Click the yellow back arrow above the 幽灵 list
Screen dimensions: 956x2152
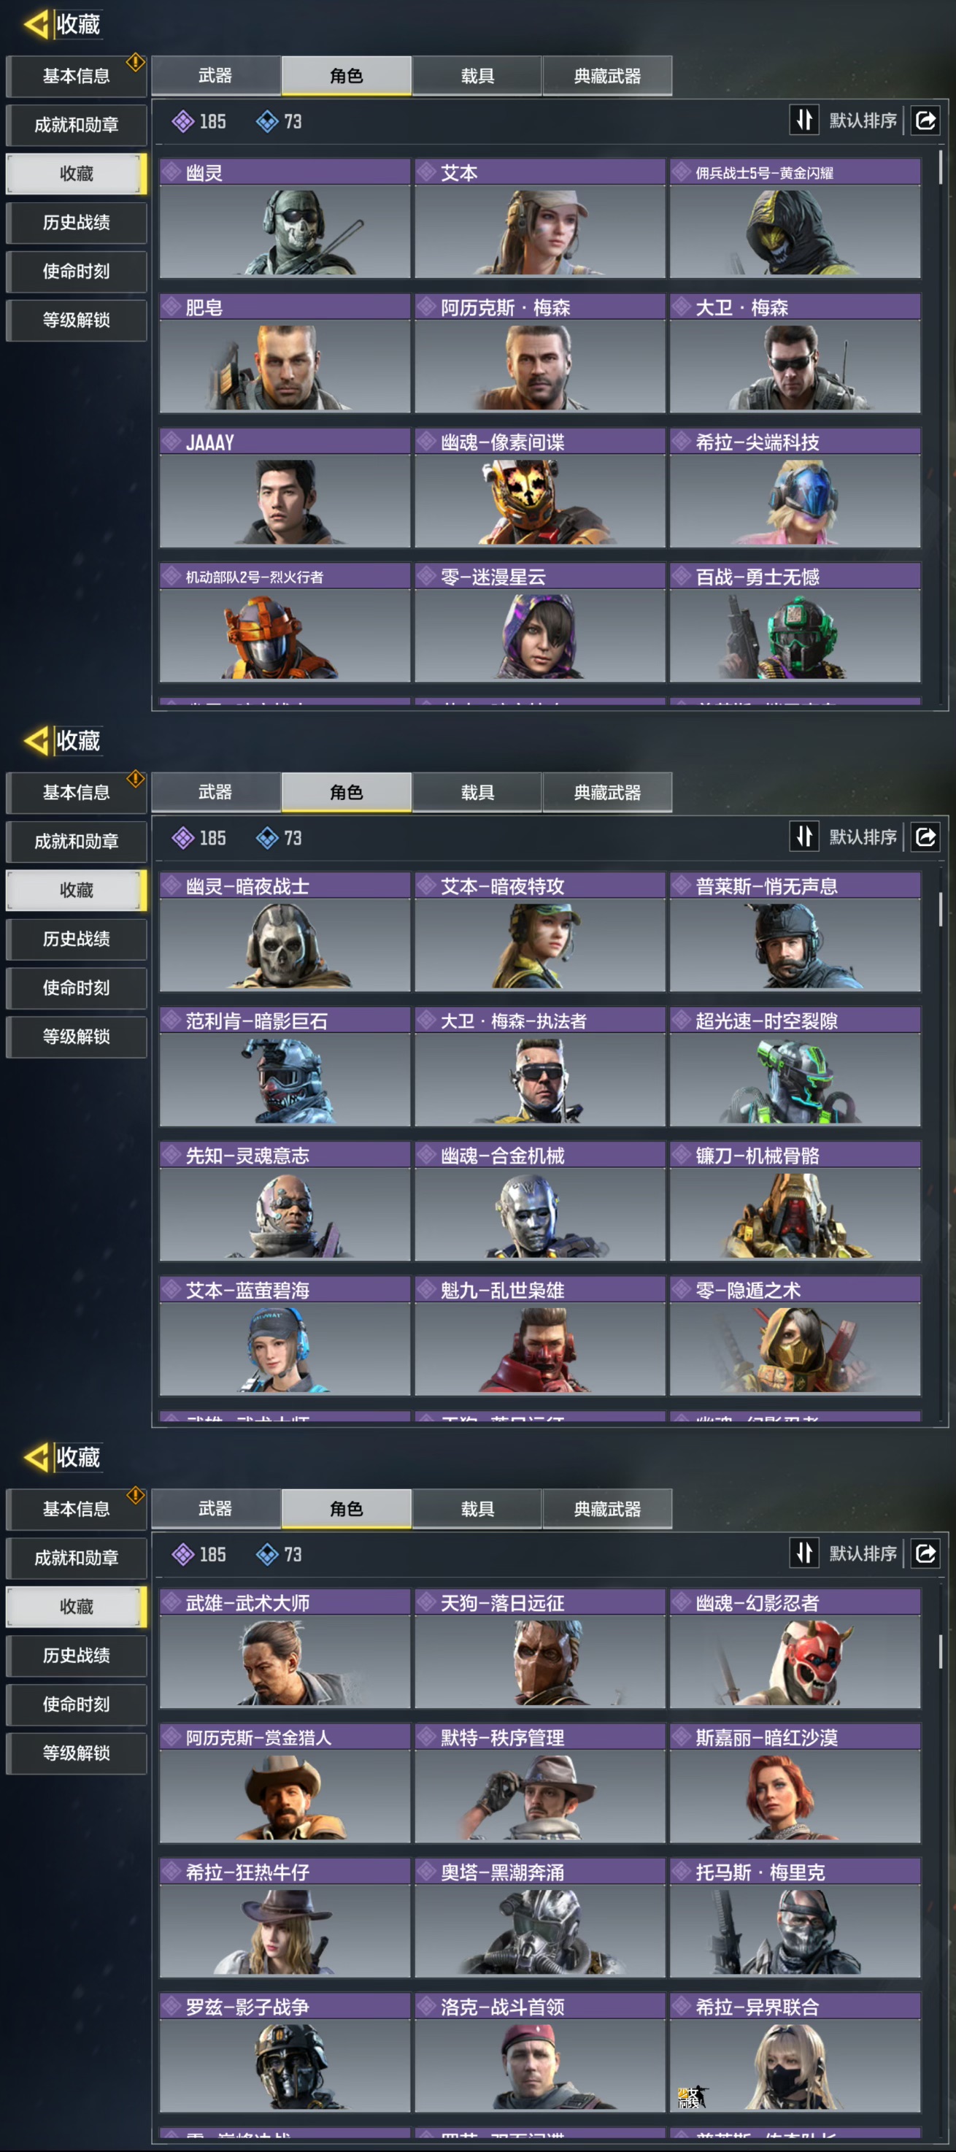[x=36, y=24]
